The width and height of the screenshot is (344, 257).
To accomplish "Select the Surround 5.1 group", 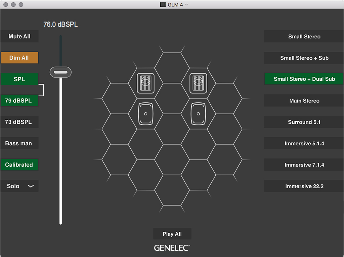I will (x=304, y=122).
